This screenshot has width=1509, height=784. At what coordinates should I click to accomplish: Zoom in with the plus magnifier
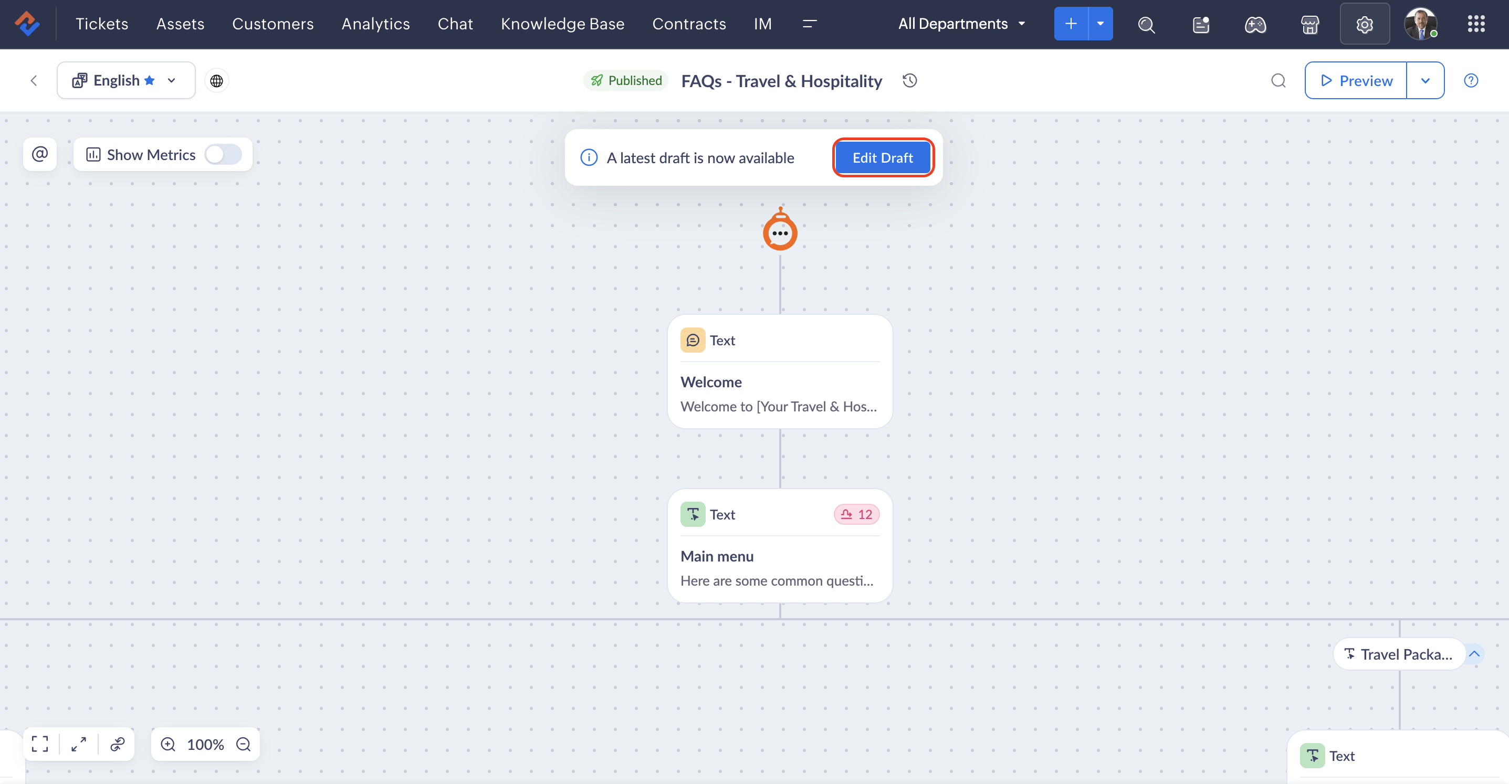[x=168, y=744]
